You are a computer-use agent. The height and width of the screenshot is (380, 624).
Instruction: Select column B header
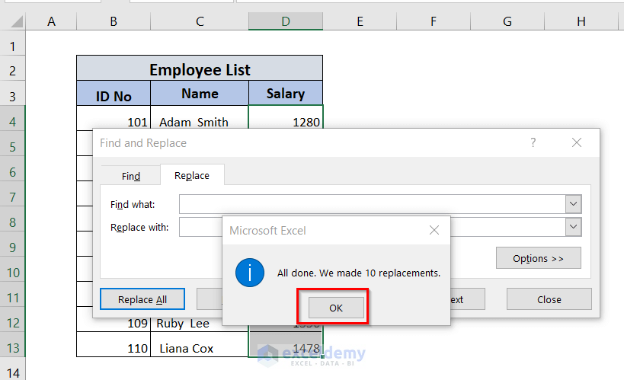point(114,21)
